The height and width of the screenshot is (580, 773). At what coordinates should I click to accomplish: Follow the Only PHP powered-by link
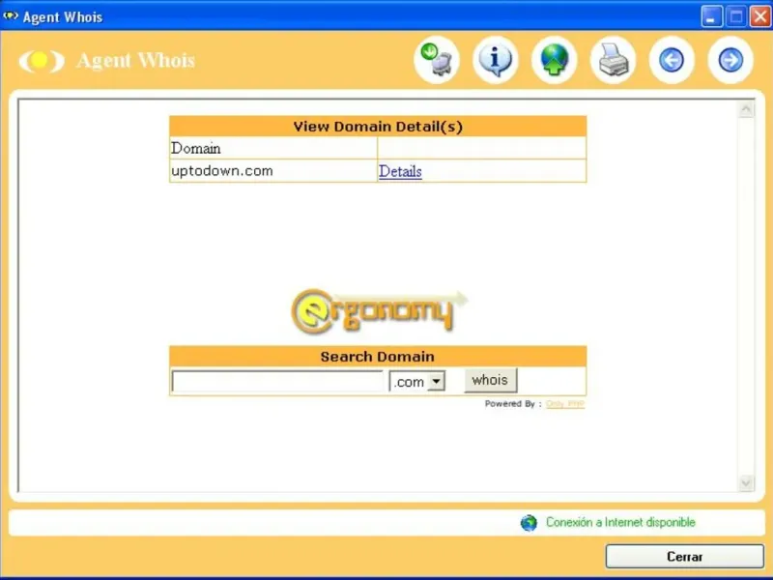coord(565,404)
